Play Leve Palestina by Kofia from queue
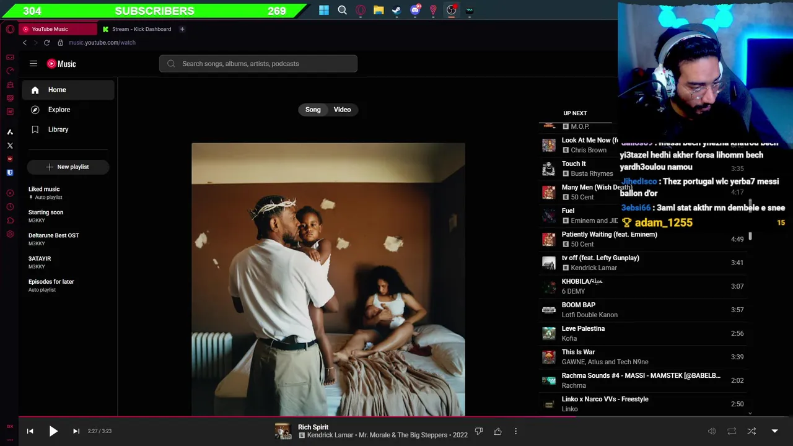Image resolution: width=793 pixels, height=446 pixels. (x=644, y=333)
